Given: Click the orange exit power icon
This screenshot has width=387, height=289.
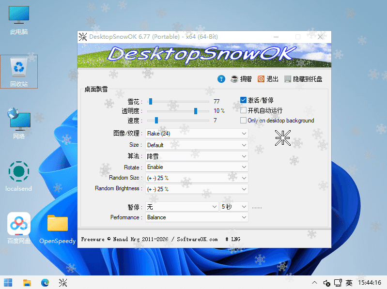Looking at the screenshot, I should [261, 79].
